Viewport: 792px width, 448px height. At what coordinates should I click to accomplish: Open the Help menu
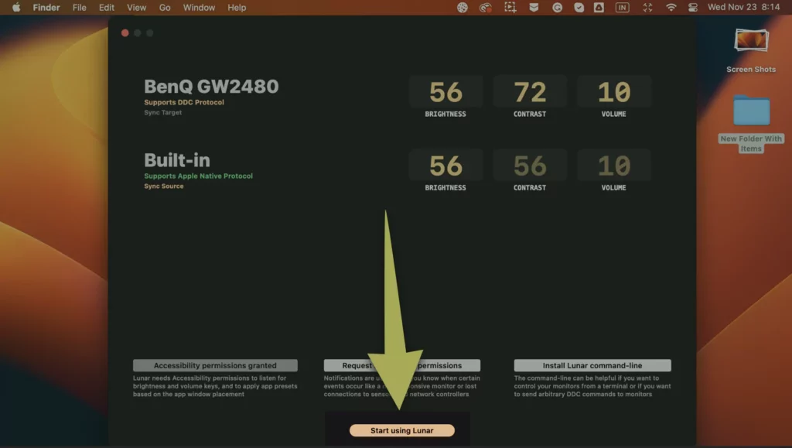tap(237, 8)
